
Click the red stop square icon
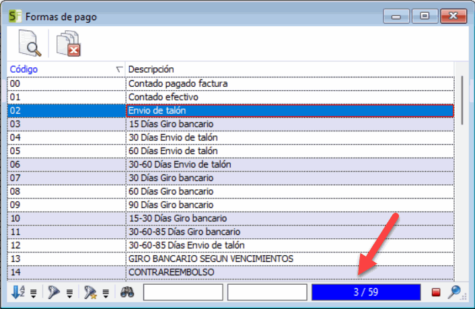(436, 292)
